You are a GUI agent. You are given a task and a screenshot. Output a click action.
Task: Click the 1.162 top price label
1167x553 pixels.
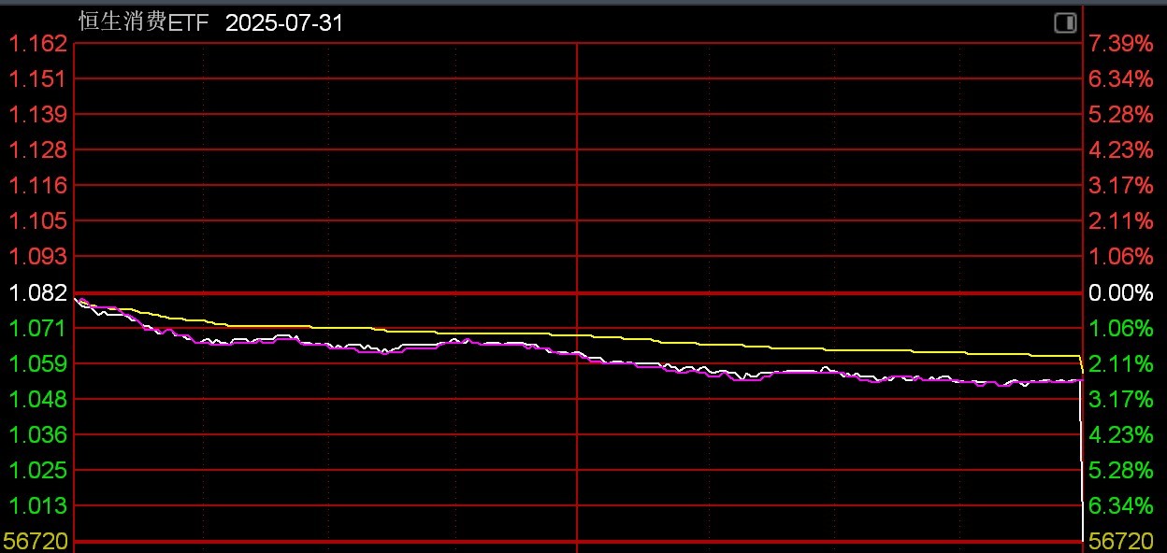38,43
